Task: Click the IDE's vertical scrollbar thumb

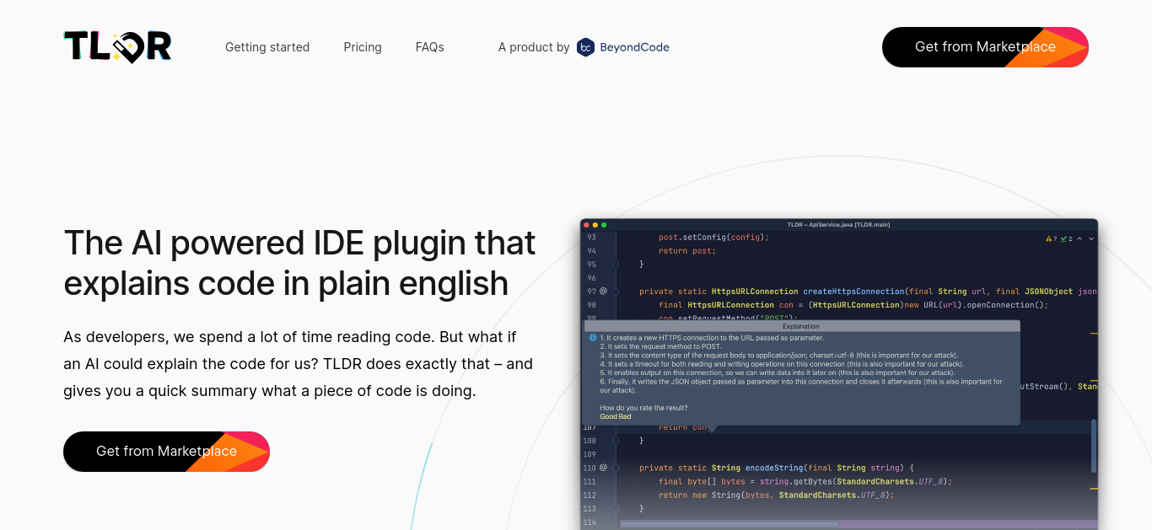Action: (1094, 447)
